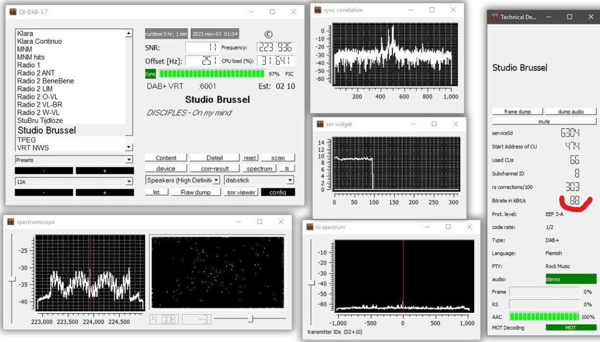Click plus button below Presets
Screen dimensions: 600x342
click(x=105, y=171)
